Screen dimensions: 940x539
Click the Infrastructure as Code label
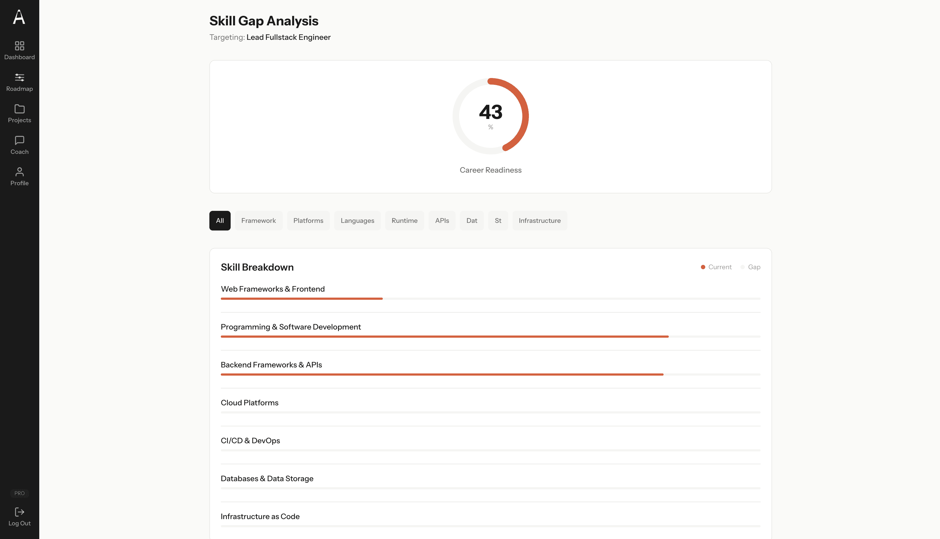pyautogui.click(x=260, y=516)
